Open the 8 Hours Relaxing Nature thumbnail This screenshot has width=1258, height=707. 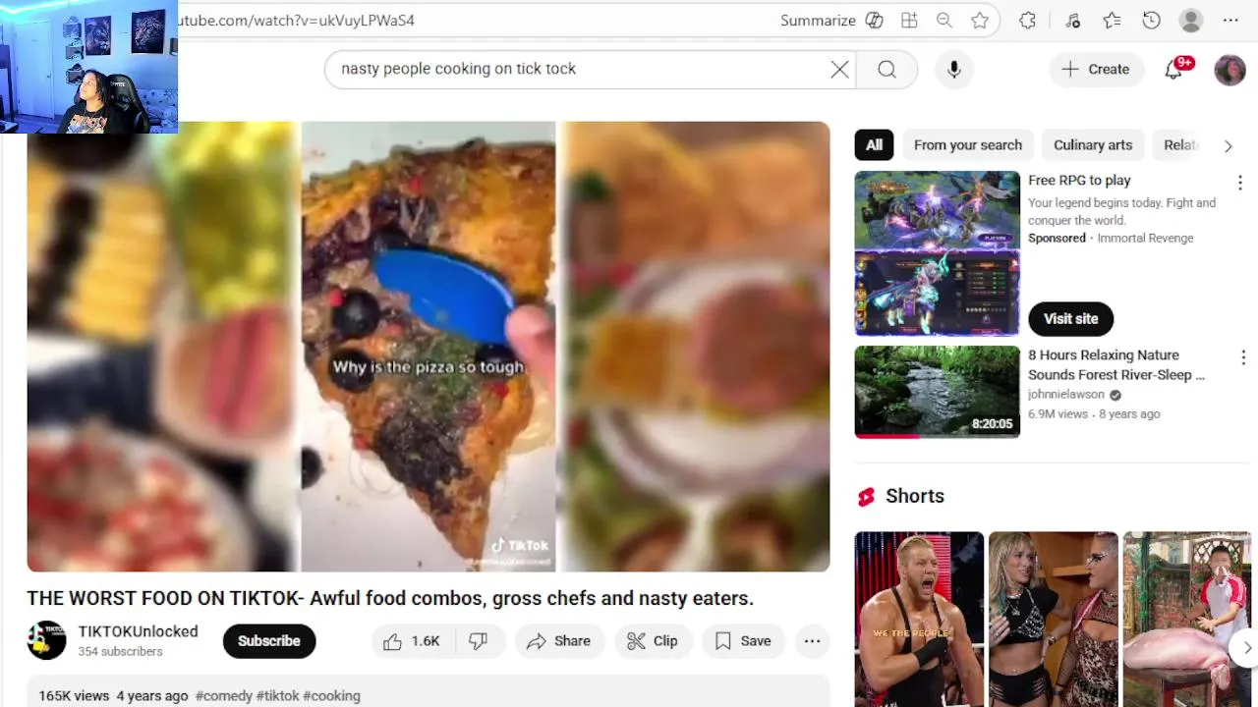click(937, 392)
